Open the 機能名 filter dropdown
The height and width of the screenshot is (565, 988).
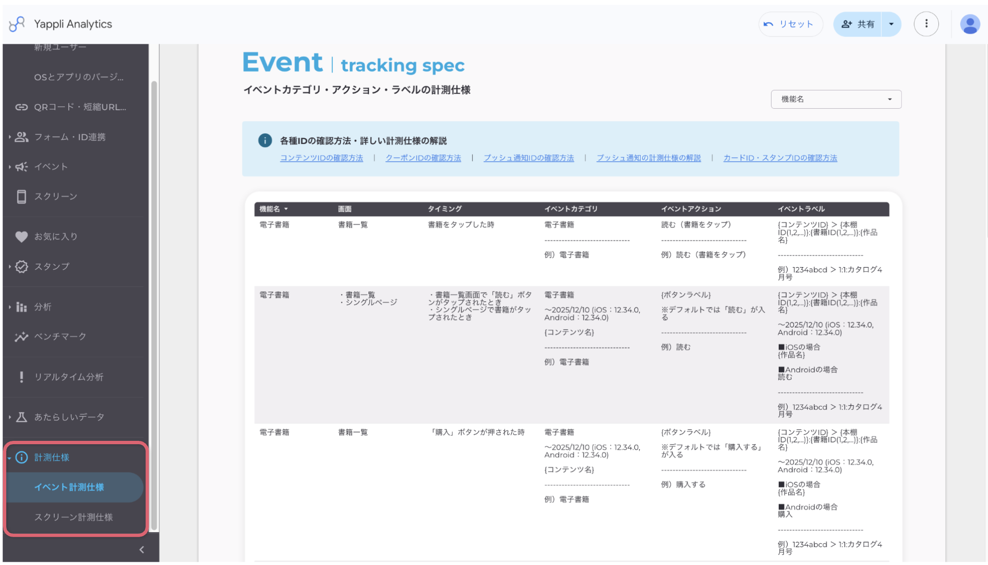click(836, 99)
